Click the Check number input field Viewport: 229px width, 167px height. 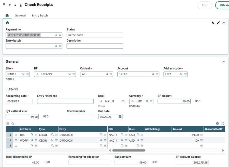80,117
